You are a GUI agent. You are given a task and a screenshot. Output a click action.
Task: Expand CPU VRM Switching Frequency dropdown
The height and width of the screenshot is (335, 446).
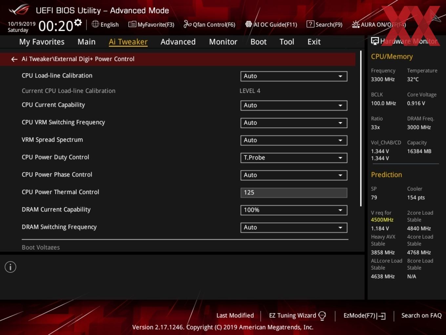click(294, 123)
